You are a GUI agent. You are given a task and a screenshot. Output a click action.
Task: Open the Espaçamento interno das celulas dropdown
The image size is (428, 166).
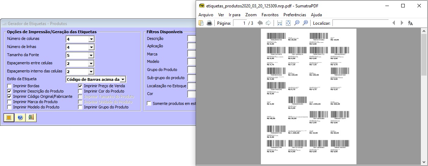[x=91, y=71]
